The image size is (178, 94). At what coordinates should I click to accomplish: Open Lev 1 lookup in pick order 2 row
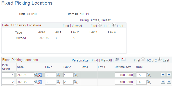point(58,82)
